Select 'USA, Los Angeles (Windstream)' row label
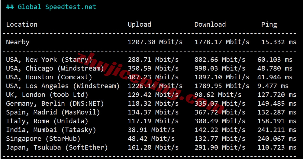Viewport: 303px width, 159px height. tap(63, 86)
